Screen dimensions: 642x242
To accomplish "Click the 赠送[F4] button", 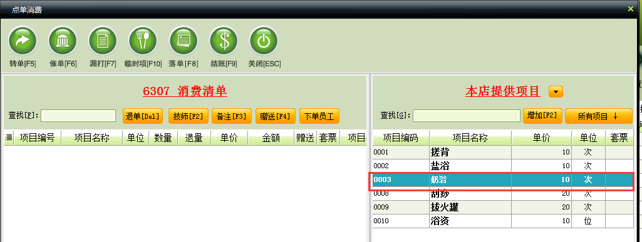I will coord(276,116).
